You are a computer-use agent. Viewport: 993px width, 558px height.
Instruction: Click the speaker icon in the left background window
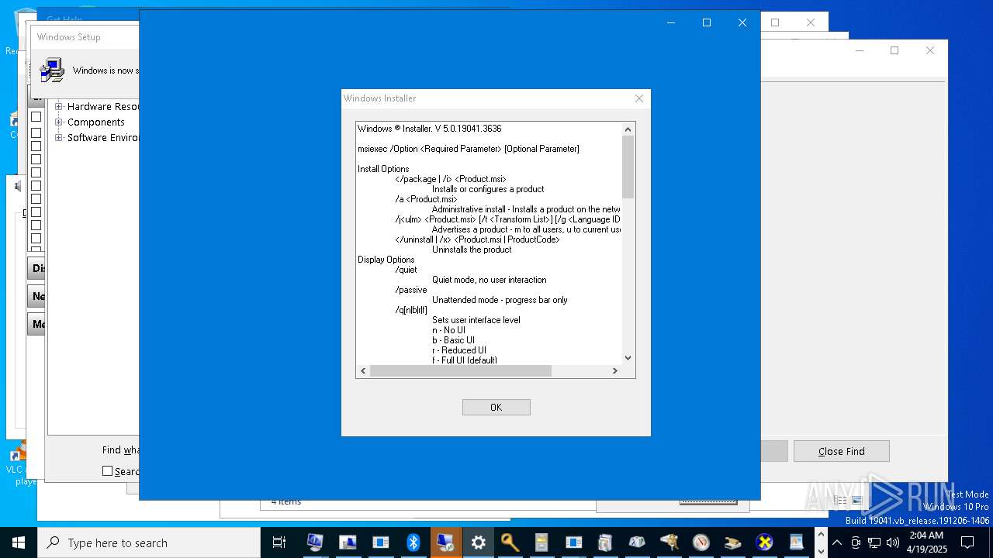click(18, 186)
